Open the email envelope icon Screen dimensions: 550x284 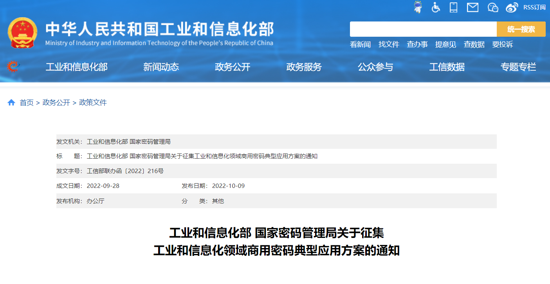pyautogui.click(x=472, y=7)
